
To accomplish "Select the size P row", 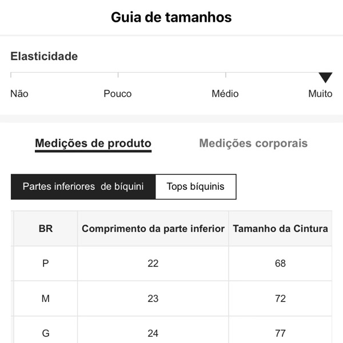I will tap(46, 264).
